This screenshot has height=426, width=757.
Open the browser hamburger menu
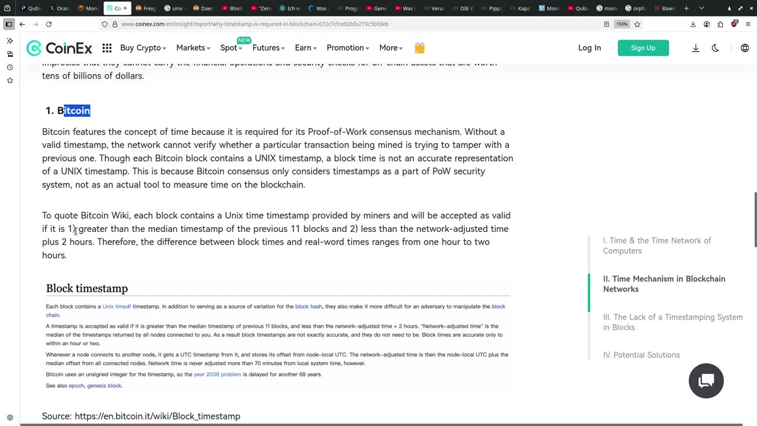[748, 24]
